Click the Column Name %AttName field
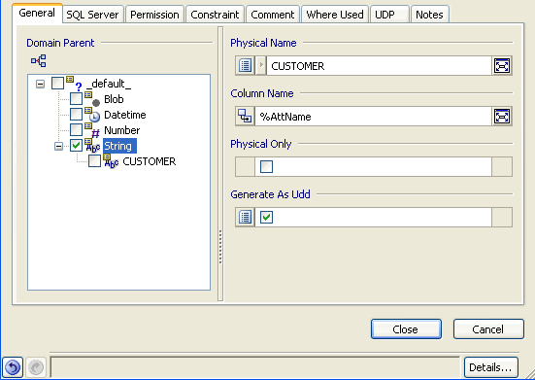This screenshot has height=380, width=535. click(373, 116)
